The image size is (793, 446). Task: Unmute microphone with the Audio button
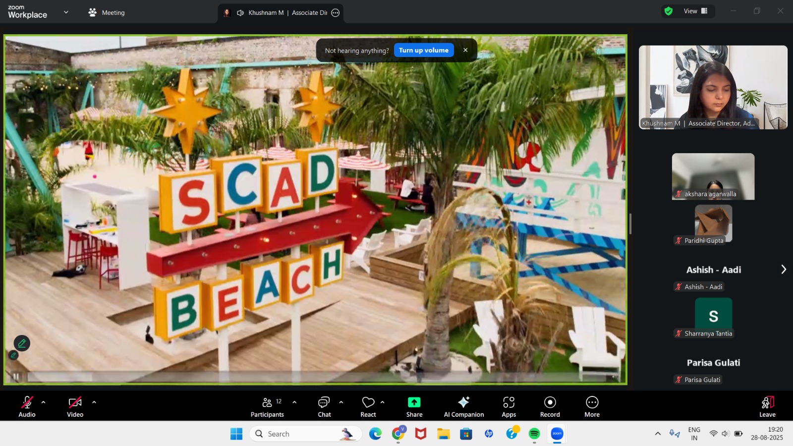pyautogui.click(x=27, y=406)
